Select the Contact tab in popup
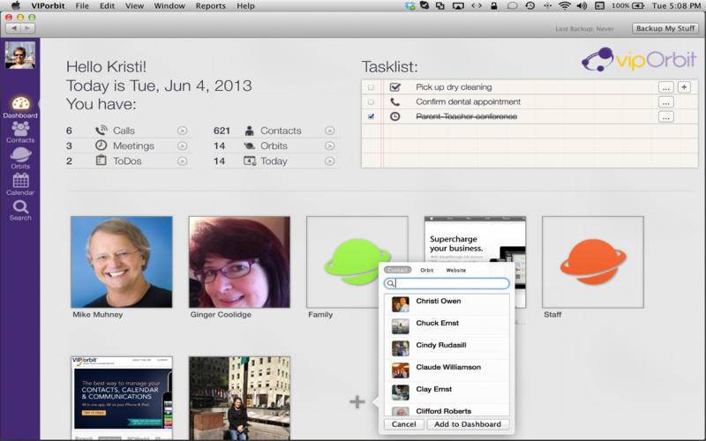 point(398,270)
